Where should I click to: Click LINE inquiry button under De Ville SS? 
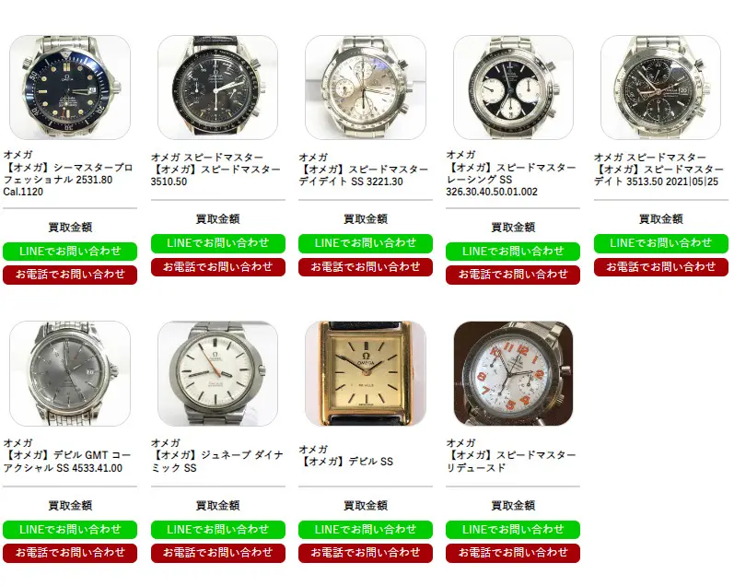366,529
